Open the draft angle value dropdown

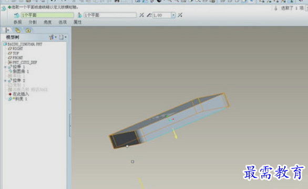pyautogui.click(x=173, y=15)
